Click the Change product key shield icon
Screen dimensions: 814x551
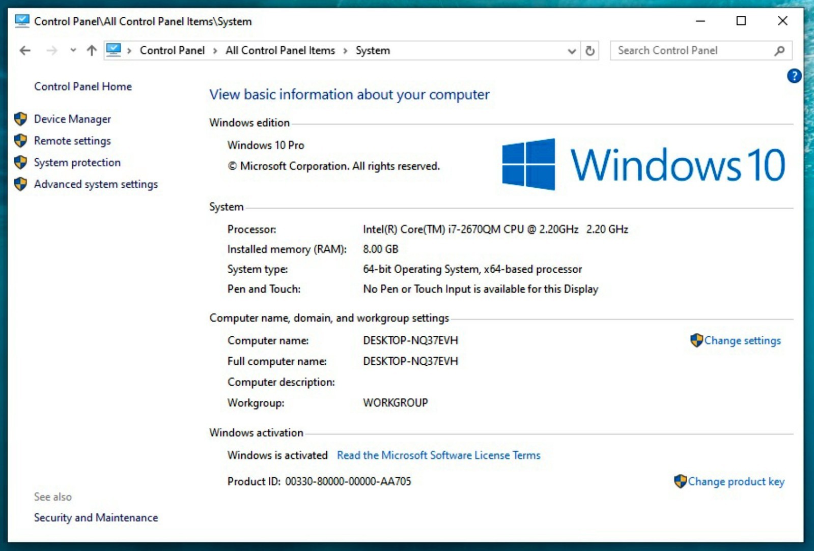click(680, 481)
